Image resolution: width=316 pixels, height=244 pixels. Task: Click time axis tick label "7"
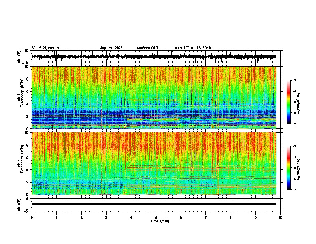point(206,218)
